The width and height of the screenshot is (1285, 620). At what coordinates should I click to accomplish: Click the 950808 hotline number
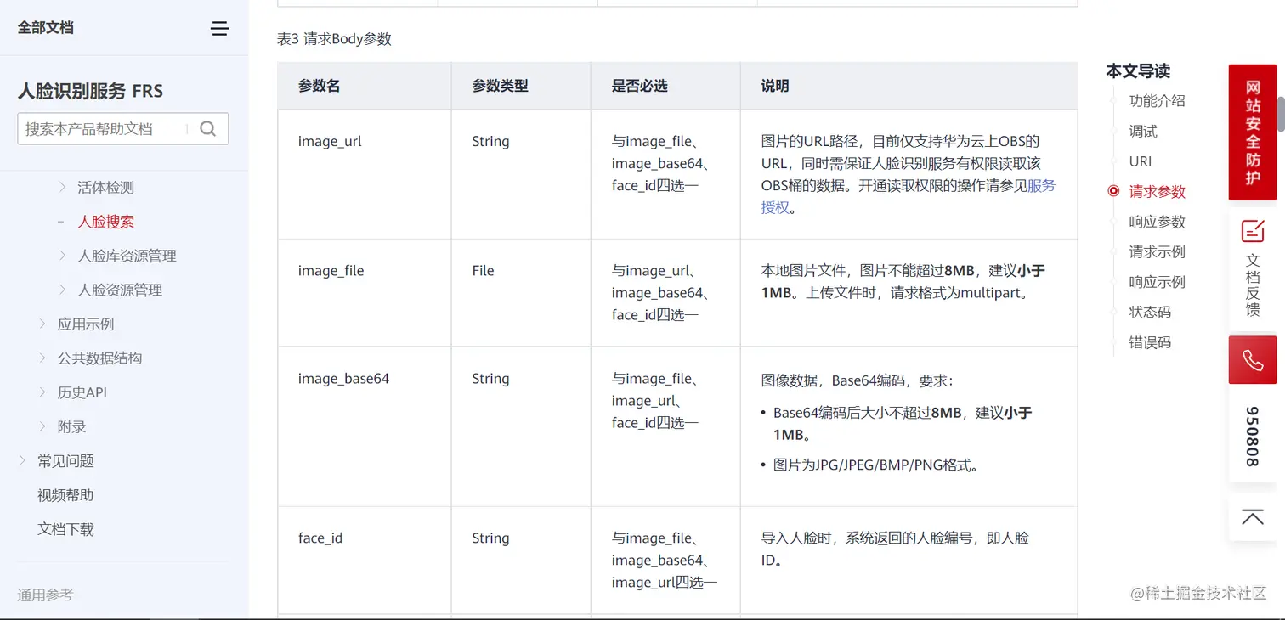click(x=1253, y=437)
